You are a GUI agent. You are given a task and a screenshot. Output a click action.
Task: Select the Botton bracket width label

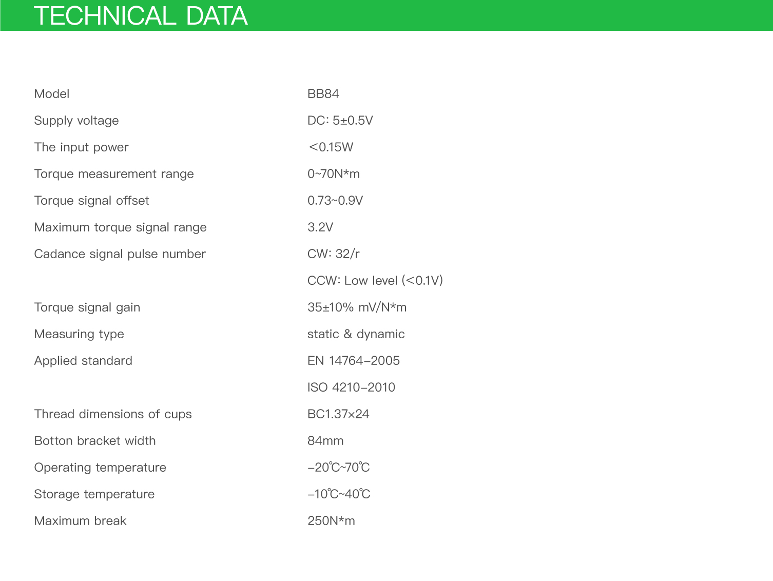[95, 441]
